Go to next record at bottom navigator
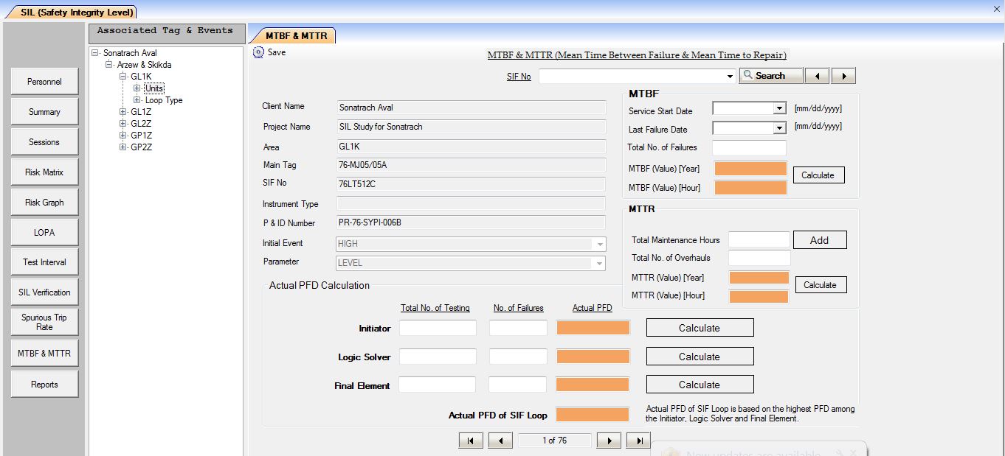The height and width of the screenshot is (456, 1005). pyautogui.click(x=609, y=441)
